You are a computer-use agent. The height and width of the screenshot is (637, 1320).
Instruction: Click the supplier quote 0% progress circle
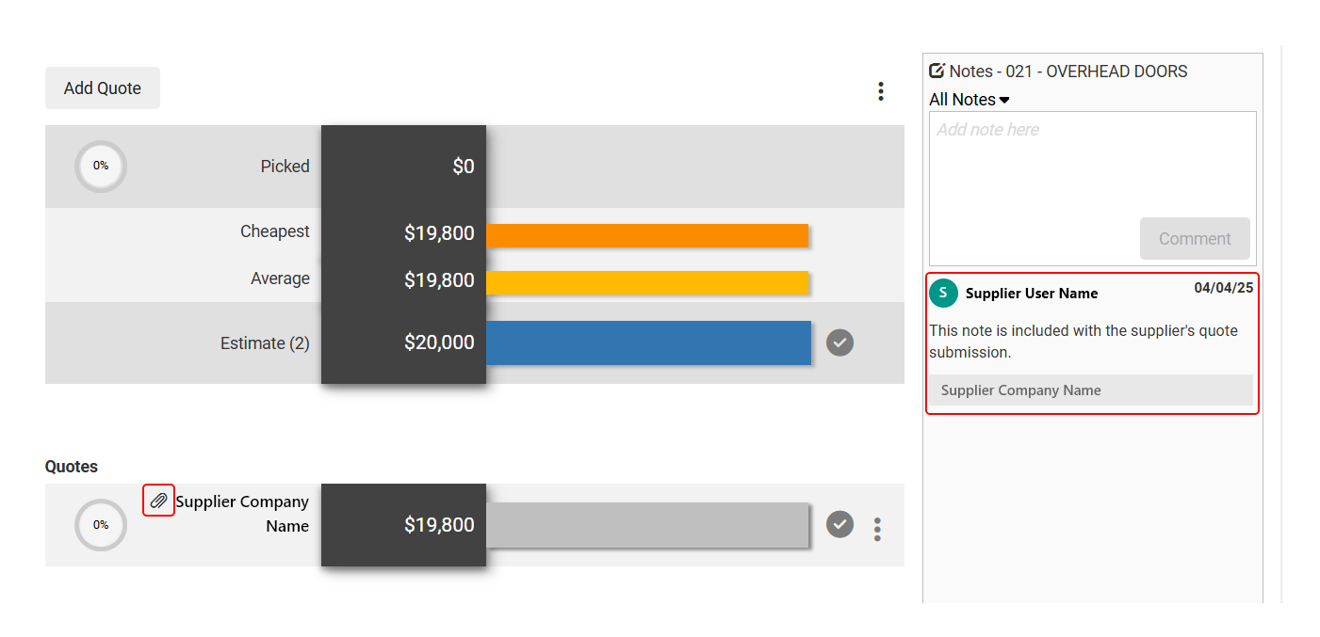(x=101, y=525)
